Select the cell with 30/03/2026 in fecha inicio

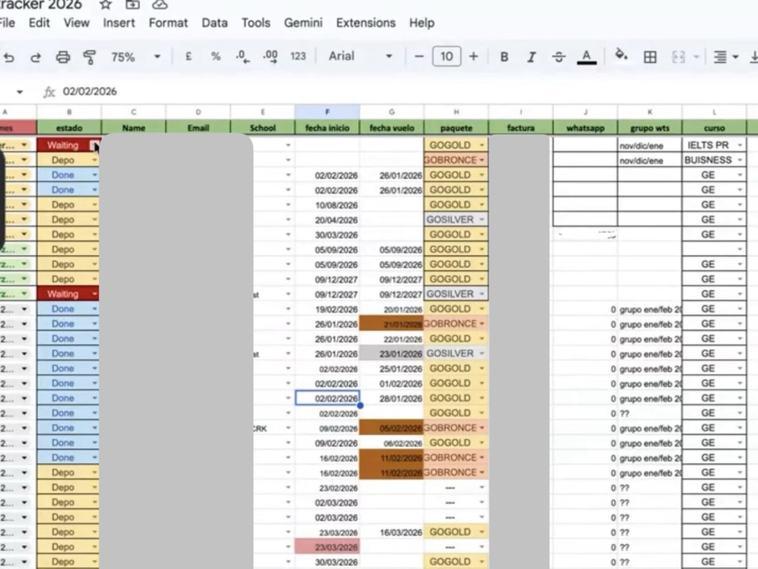coord(327,234)
